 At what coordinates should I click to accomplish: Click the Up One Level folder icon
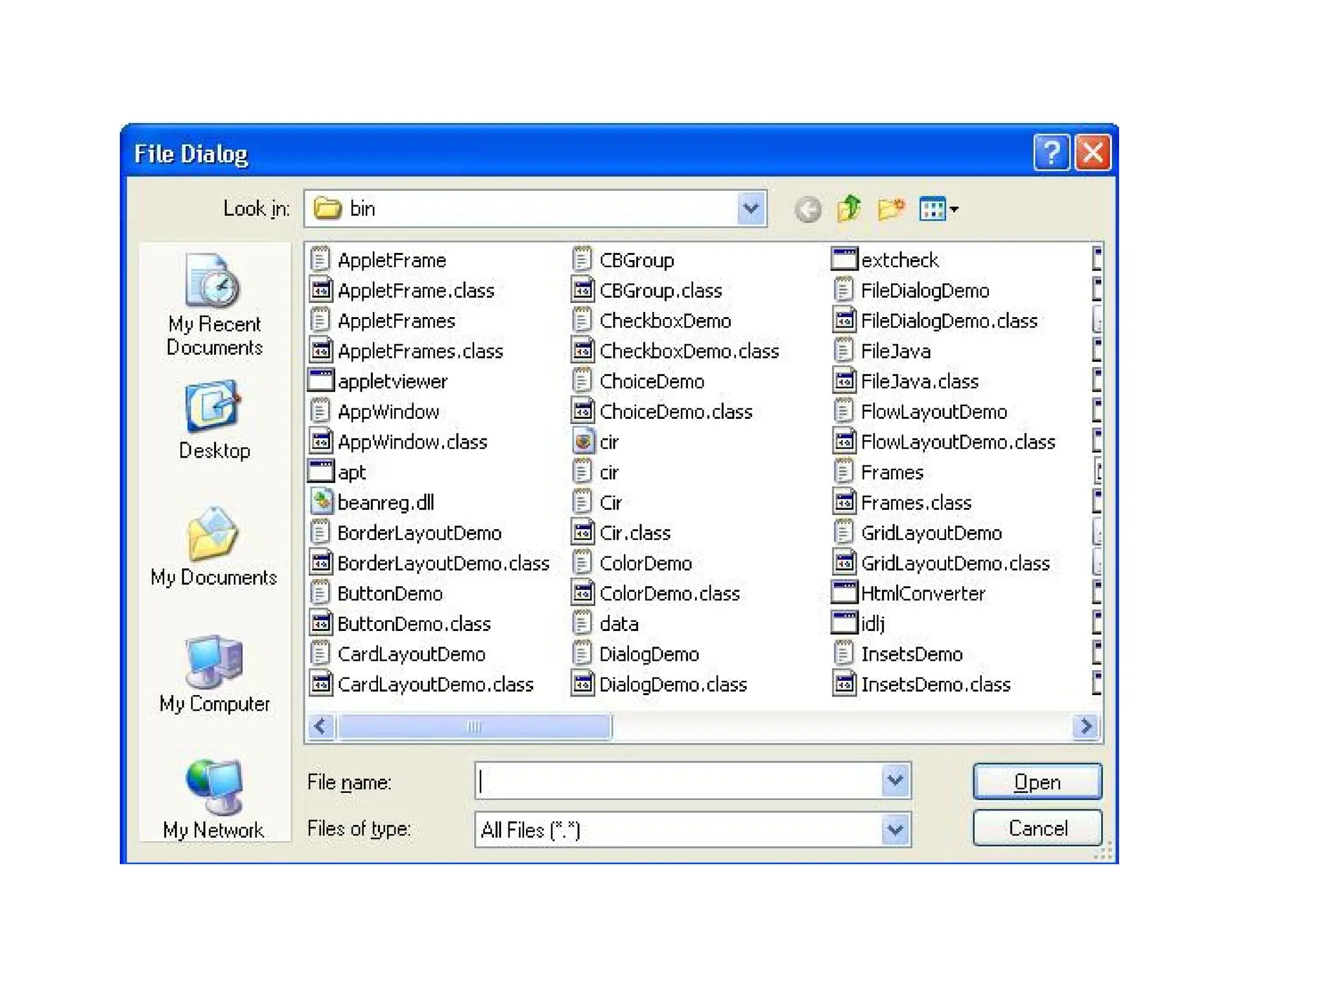click(x=848, y=209)
